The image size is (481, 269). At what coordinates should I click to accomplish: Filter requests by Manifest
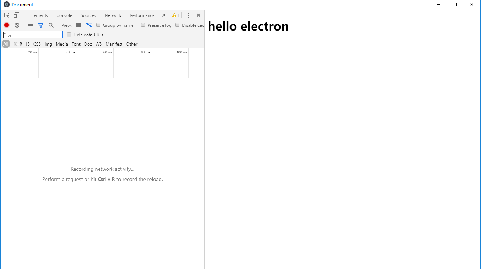pyautogui.click(x=114, y=44)
